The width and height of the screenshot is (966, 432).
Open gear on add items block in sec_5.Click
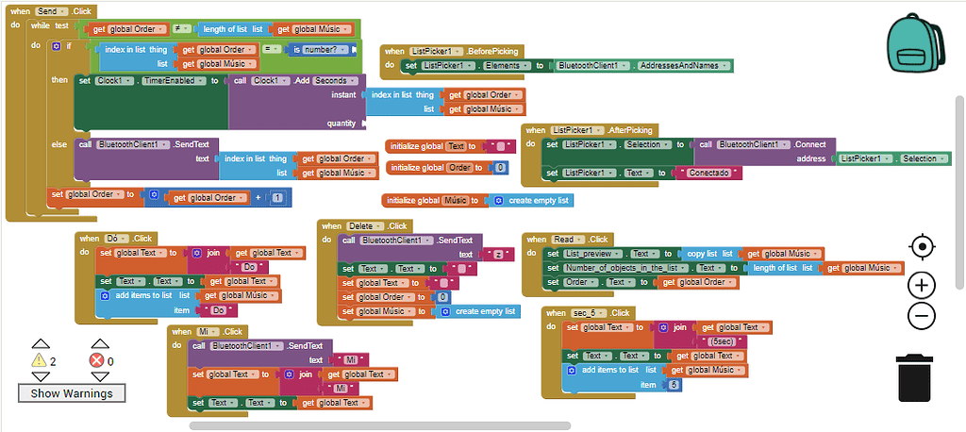[571, 371]
